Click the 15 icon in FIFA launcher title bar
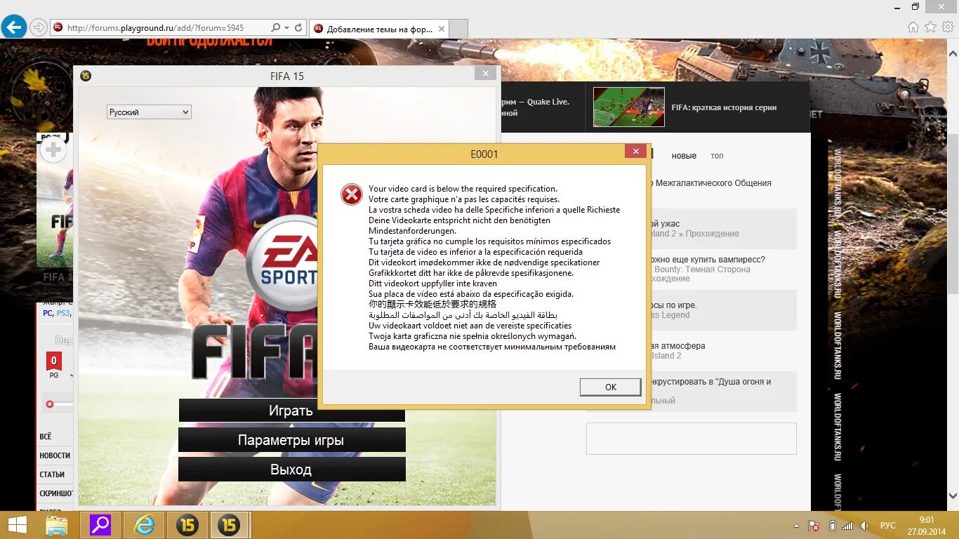 (x=86, y=76)
